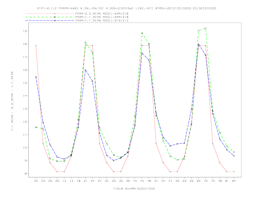Click the green circle data point at hour 60

[x=177, y=160]
